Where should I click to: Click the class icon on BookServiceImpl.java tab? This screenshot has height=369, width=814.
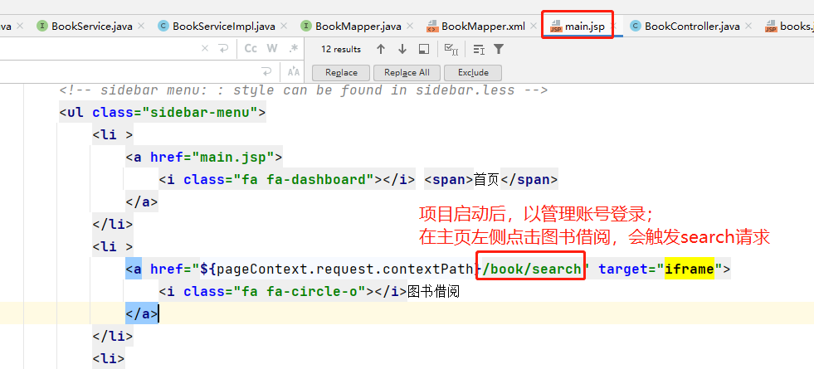(163, 26)
